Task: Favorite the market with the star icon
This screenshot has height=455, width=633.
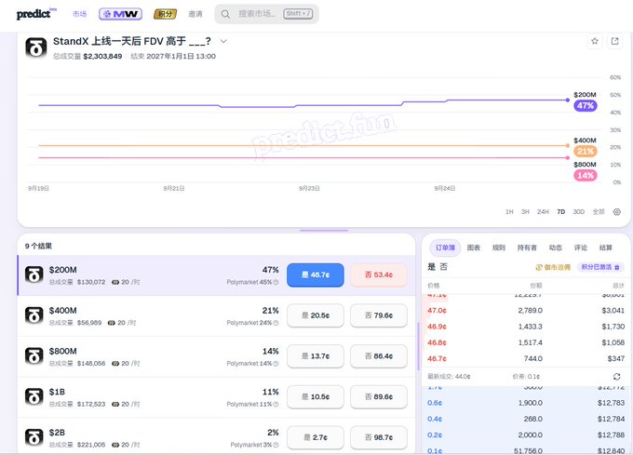Action: pos(595,41)
